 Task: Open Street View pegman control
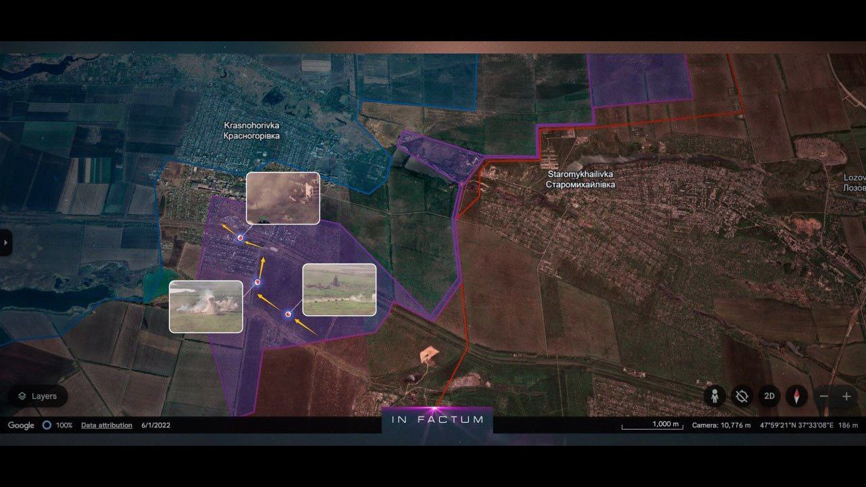714,396
